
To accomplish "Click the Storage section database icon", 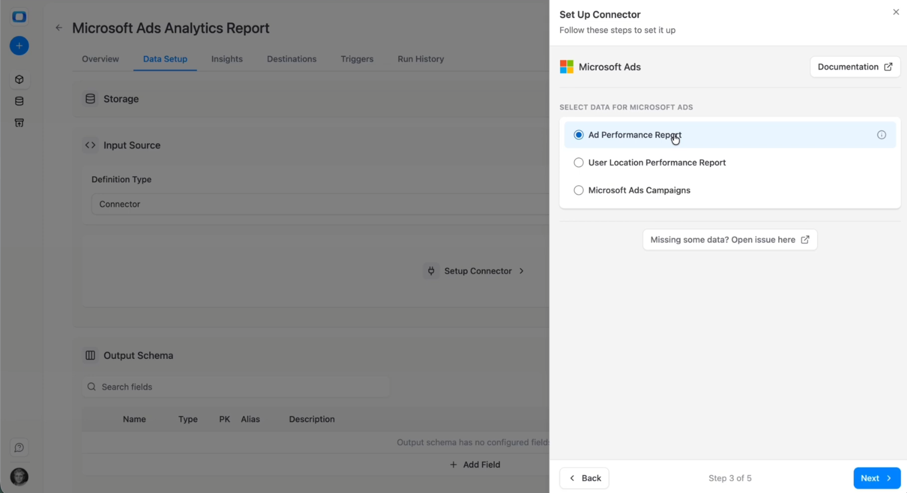I will click(x=90, y=98).
